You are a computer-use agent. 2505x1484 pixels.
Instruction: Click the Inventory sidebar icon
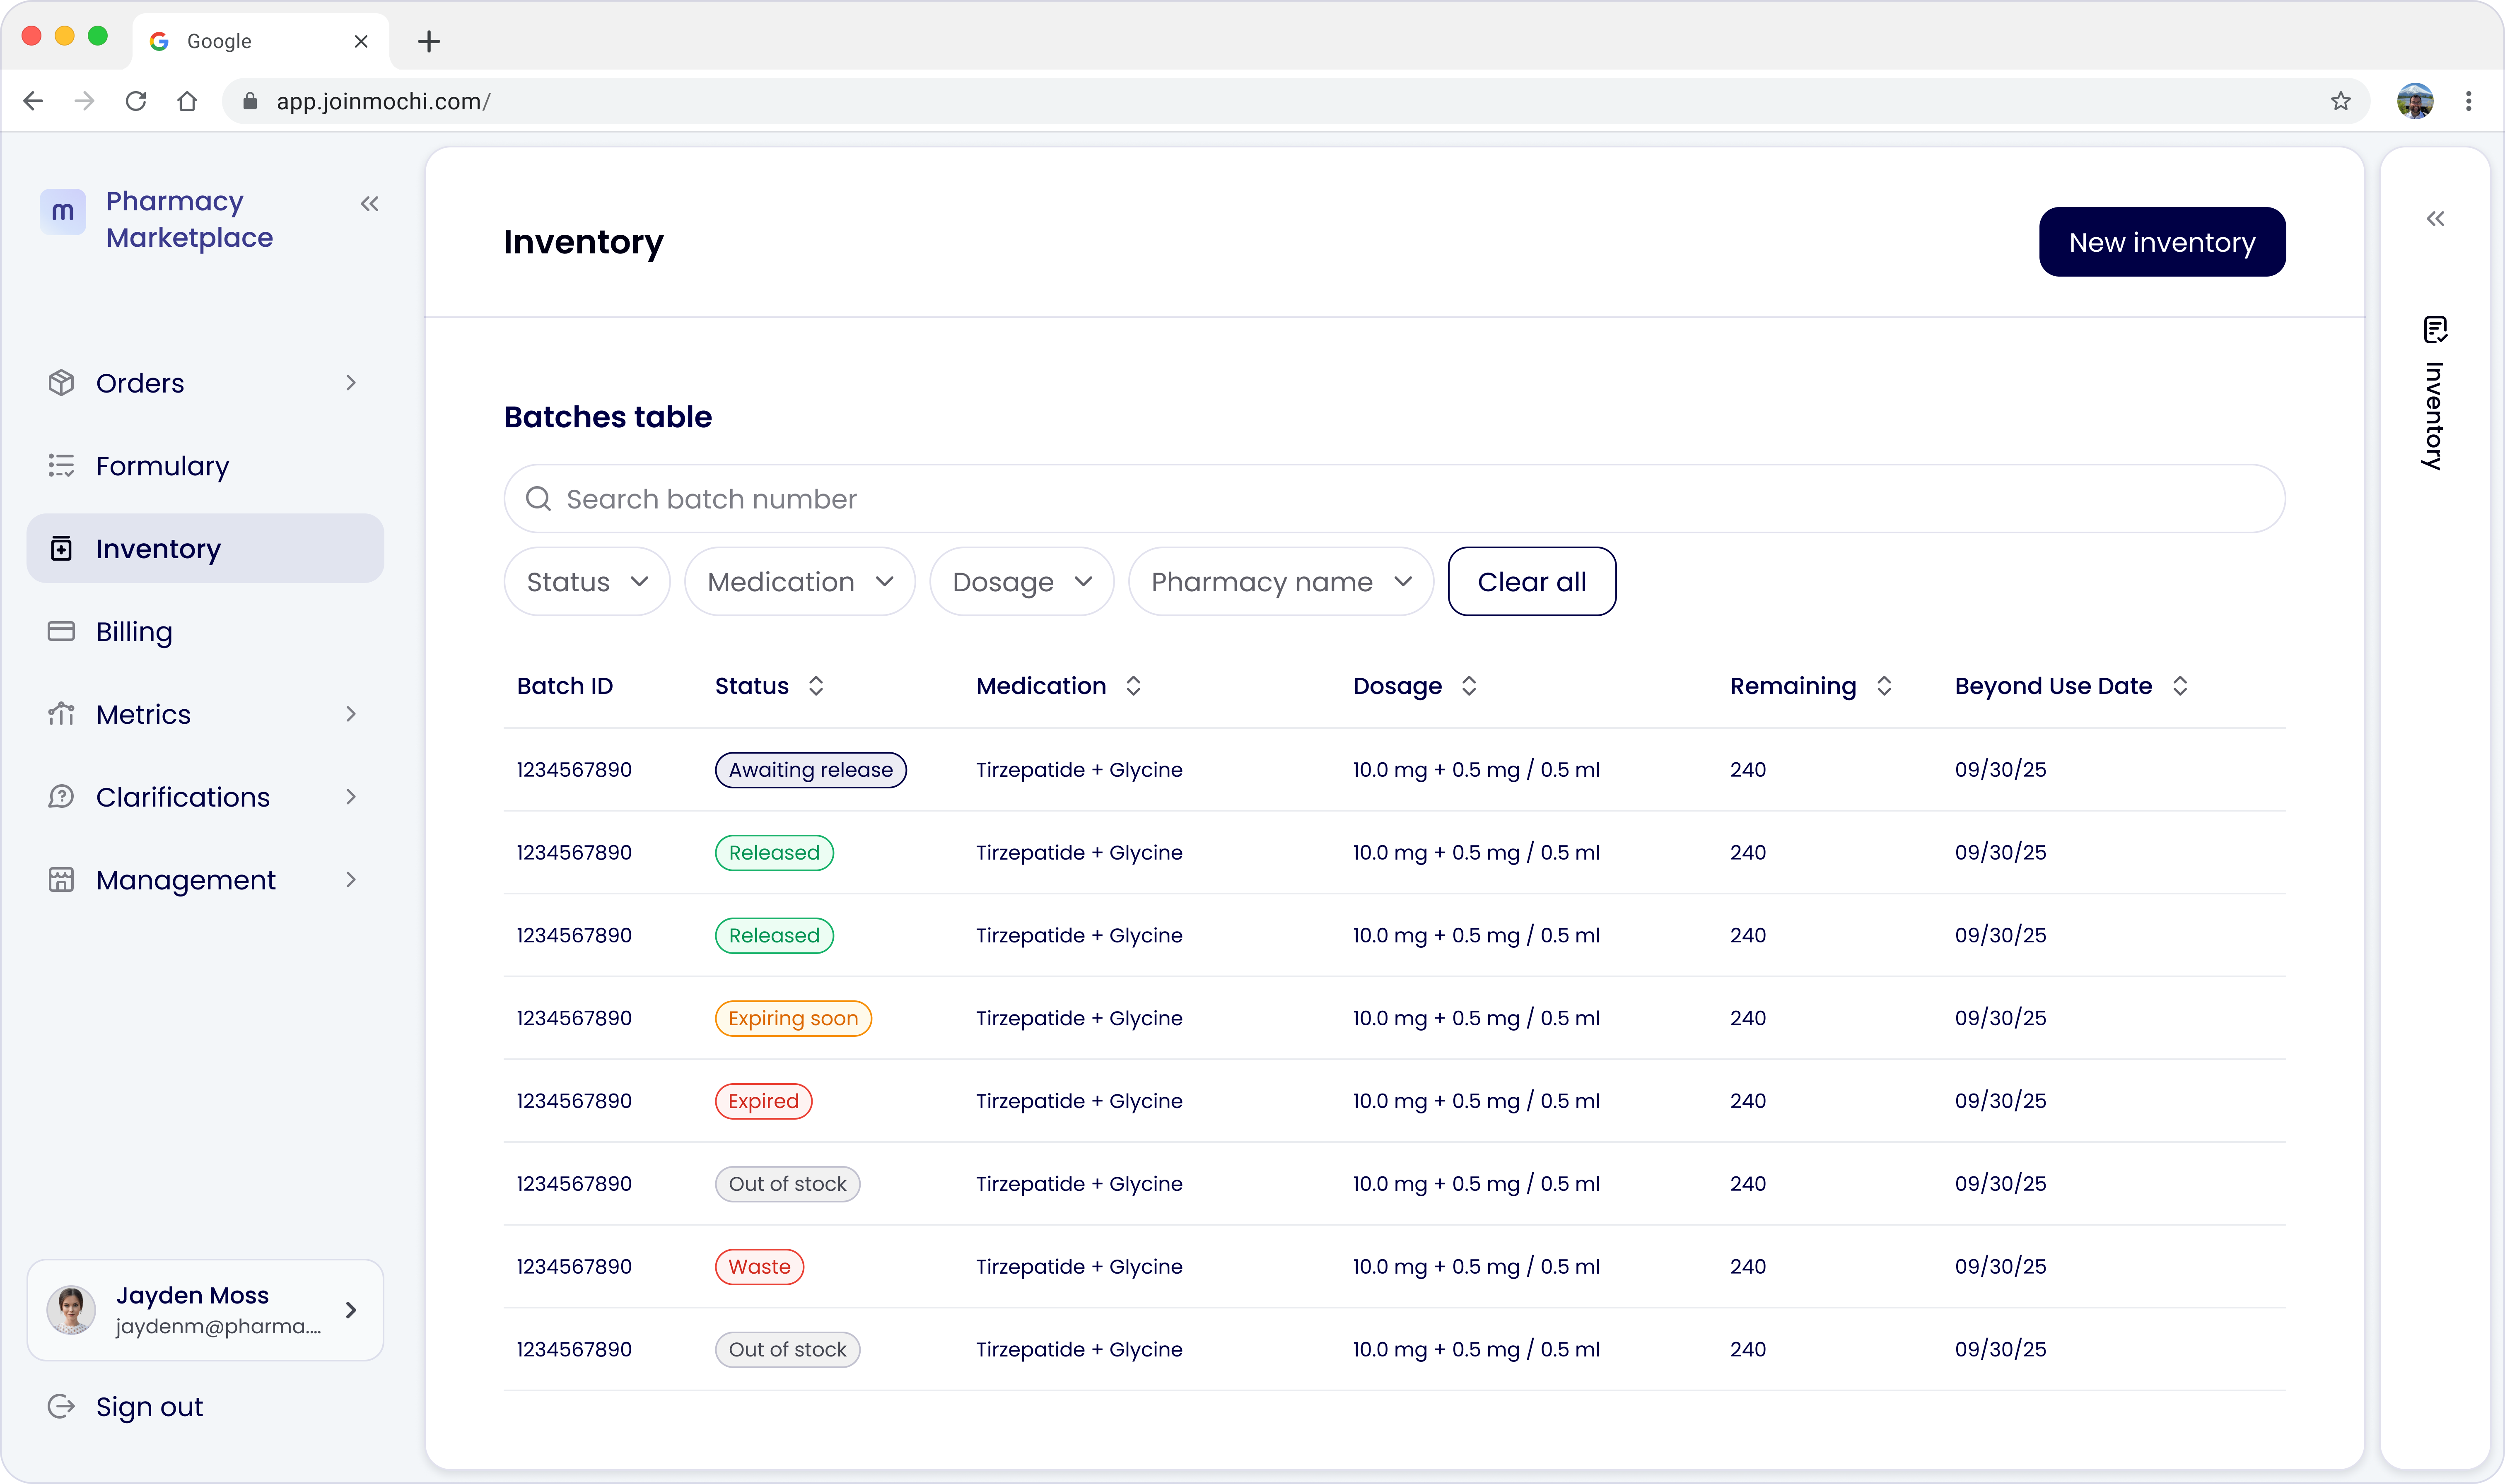[61, 549]
